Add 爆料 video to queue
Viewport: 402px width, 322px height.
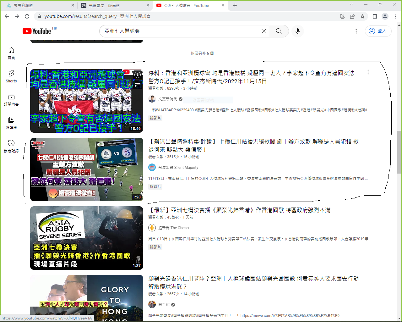pos(138,85)
